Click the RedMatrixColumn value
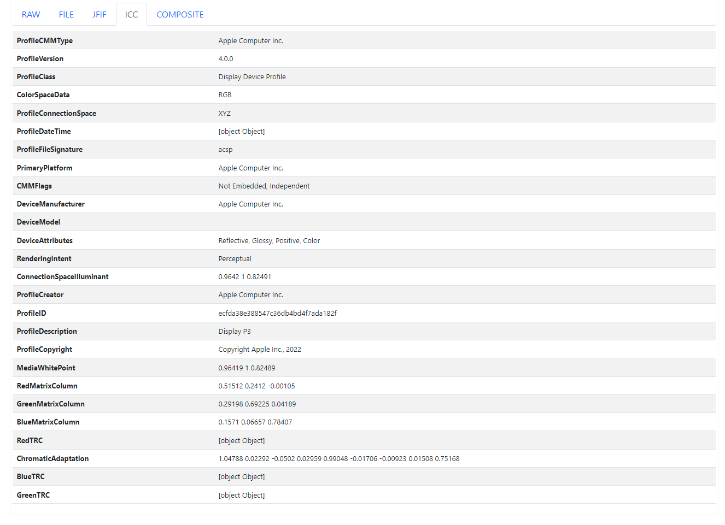Screen dimensions: 725x525 pyautogui.click(x=256, y=386)
